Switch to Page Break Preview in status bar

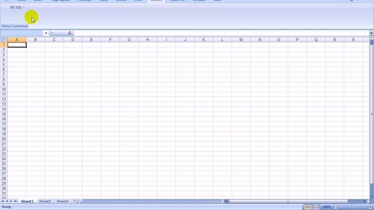317,207
